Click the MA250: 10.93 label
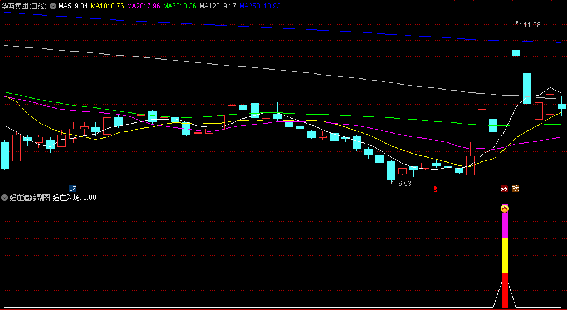567x310 pixels. coord(260,6)
